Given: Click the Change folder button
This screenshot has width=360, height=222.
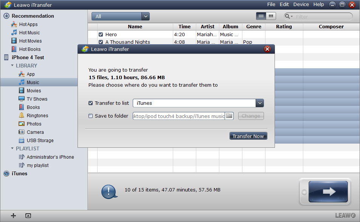Looking at the screenshot, I should coord(251,116).
